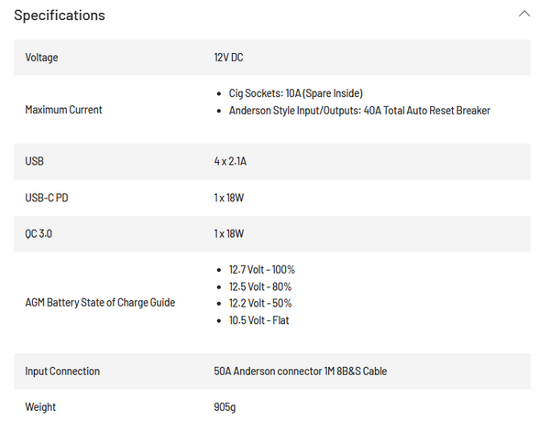
Task: Click the 10.5 Volt - Flat entry
Action: pos(258,320)
